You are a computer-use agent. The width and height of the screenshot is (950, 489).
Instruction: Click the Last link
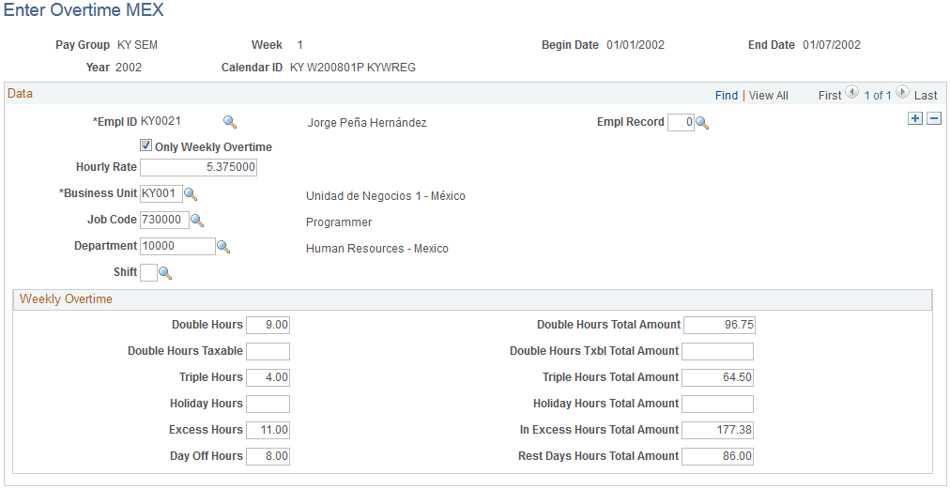926,95
